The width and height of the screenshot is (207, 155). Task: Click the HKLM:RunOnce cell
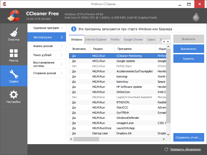pos(102,128)
